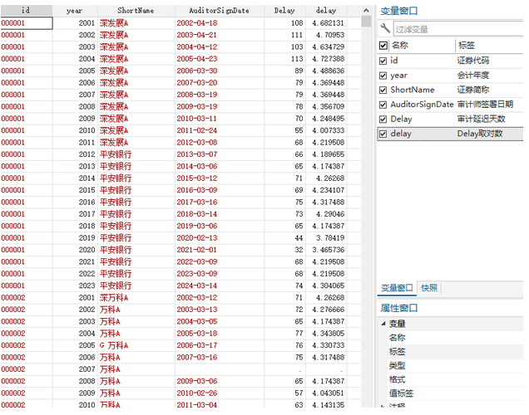Select the 证券简称 label of ShortName
The image size is (529, 415).
click(473, 90)
